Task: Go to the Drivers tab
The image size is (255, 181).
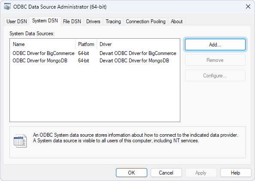Action: (x=93, y=21)
